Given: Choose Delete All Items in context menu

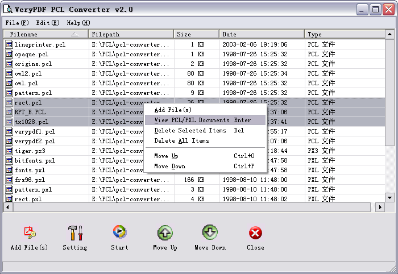Looking at the screenshot, I should point(205,140).
